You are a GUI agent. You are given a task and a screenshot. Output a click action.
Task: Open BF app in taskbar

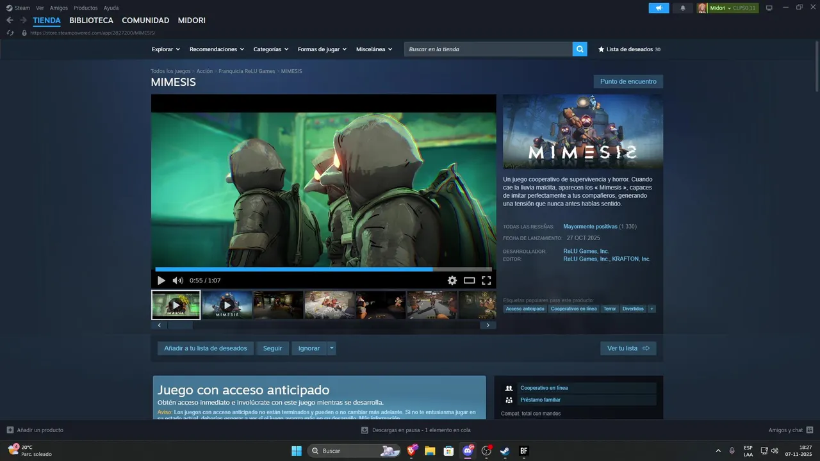523,451
